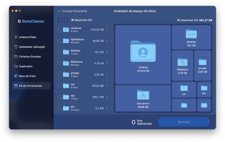Click the Aplicativos folder icon in treemap
Screen dimensions: 225x142
click(143, 95)
